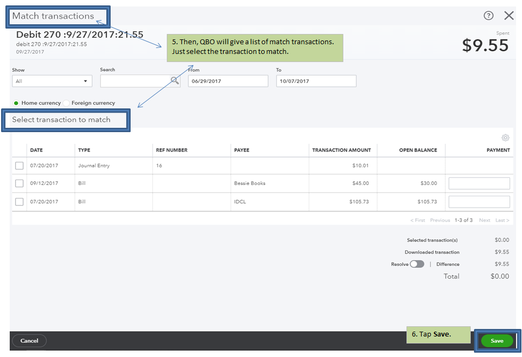522x357 pixels.
Task: Click the Save button
Action: pos(497,341)
